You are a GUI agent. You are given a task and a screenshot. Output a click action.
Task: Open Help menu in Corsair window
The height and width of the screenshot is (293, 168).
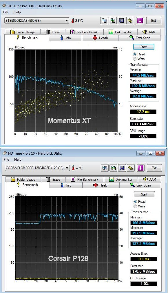(18, 160)
